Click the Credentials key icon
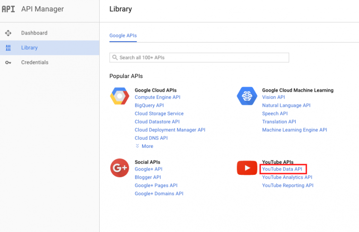Image resolution: width=359 pixels, height=232 pixels. 8,62
